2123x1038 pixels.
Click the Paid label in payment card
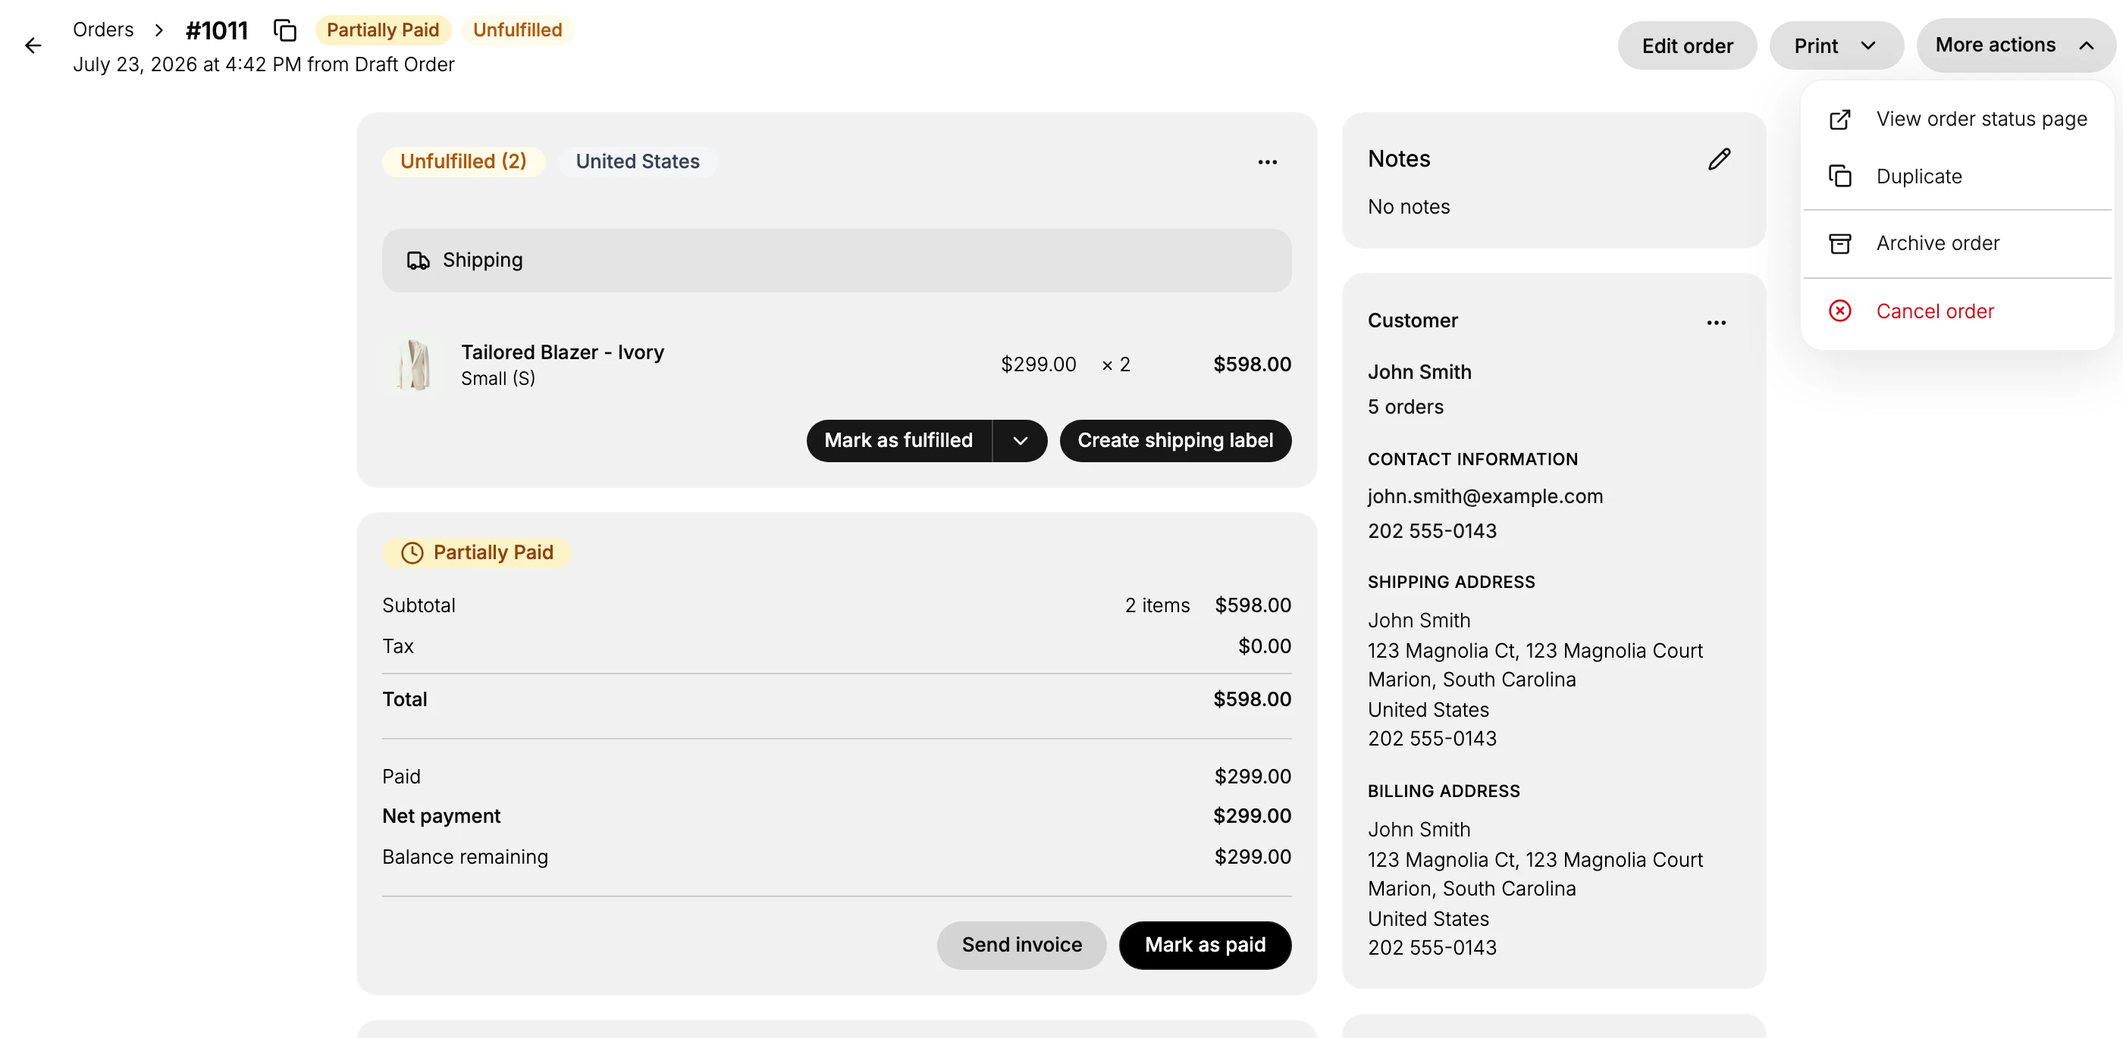(401, 777)
